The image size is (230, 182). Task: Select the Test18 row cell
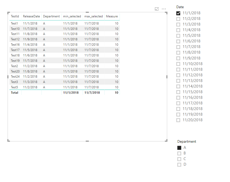point(15,55)
